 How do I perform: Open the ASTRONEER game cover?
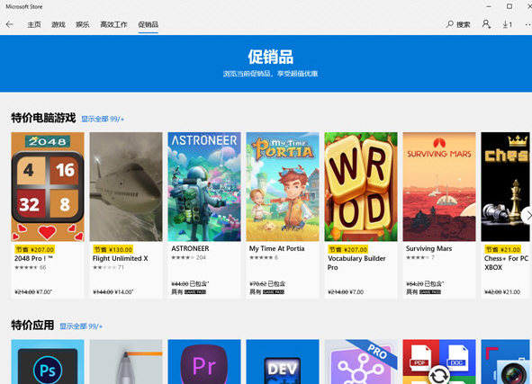(204, 187)
